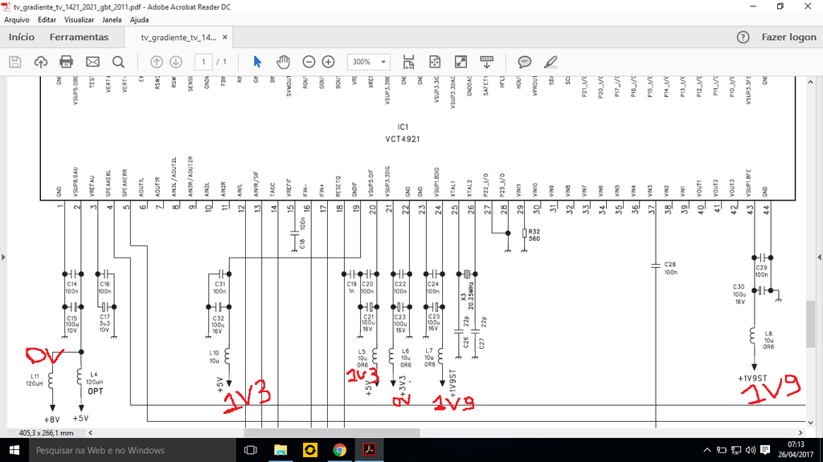Click the fit width scrolling icon
Image resolution: width=823 pixels, height=462 pixels.
pos(408,62)
